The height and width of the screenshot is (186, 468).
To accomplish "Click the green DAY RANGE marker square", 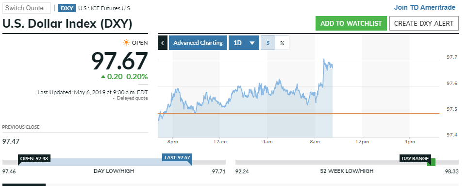I will tap(431, 162).
